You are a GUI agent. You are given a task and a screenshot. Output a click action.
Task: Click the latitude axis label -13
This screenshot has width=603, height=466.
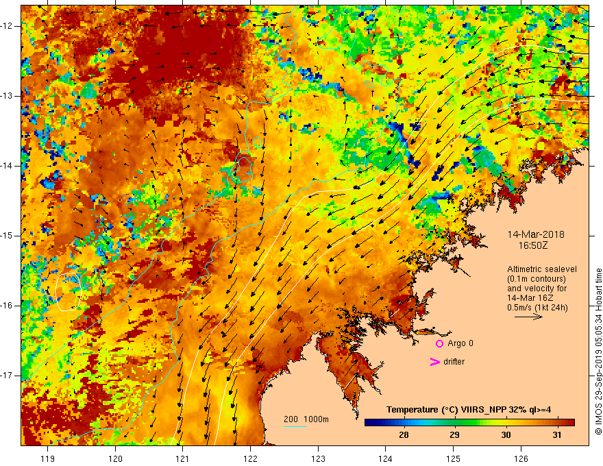7,96
